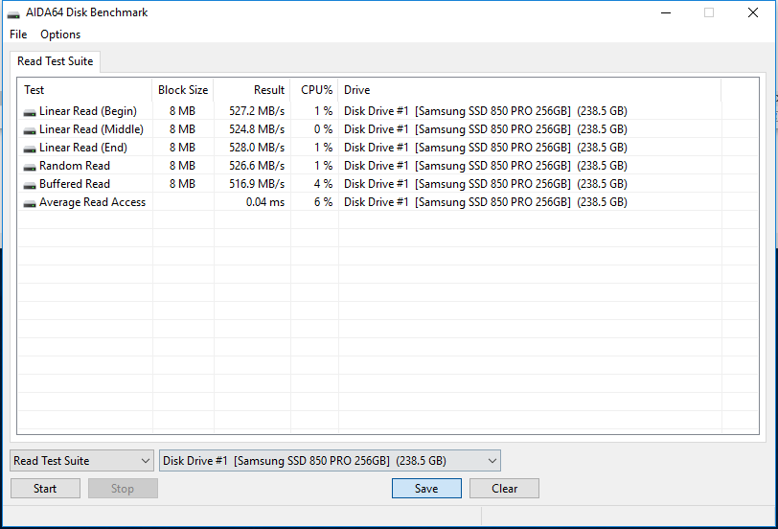Start the benchmark with the Start button
This screenshot has height=529, width=778.
[x=45, y=489]
